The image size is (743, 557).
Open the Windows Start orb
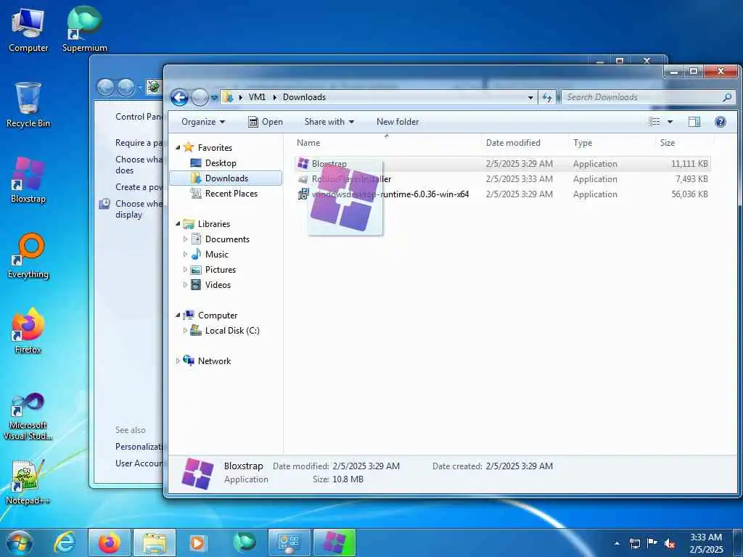[x=20, y=542]
